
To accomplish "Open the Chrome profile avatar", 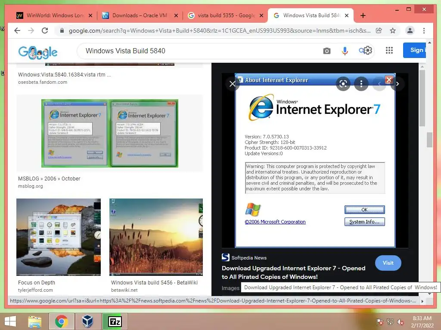I will 410,31.
